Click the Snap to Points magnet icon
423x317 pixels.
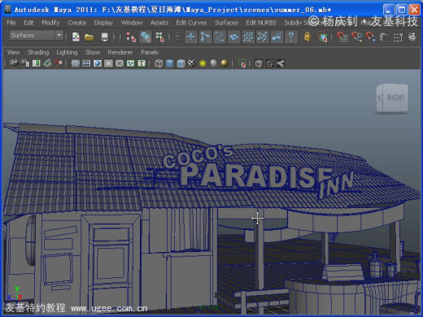point(371,37)
